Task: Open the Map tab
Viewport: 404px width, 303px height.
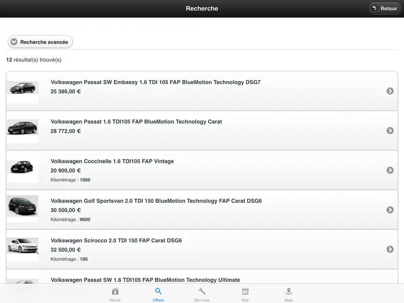Action: tap(288, 295)
